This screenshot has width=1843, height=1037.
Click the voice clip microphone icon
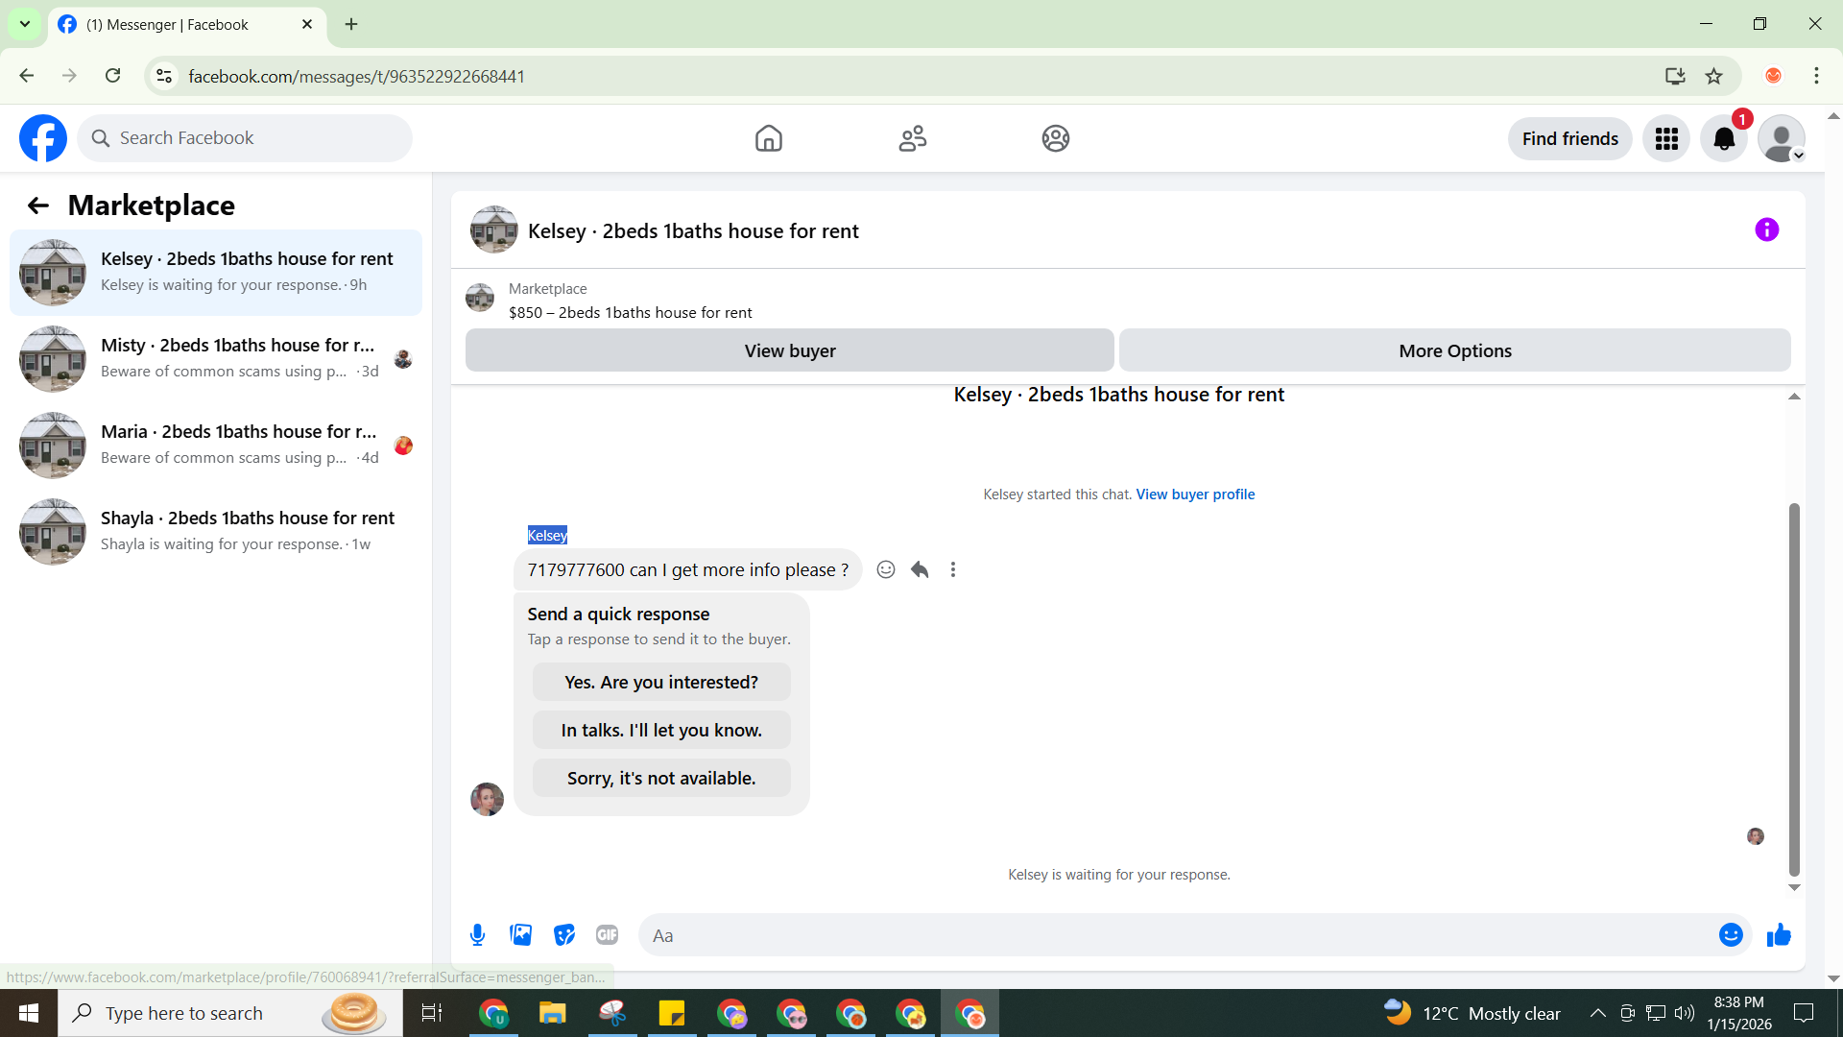pos(477,935)
